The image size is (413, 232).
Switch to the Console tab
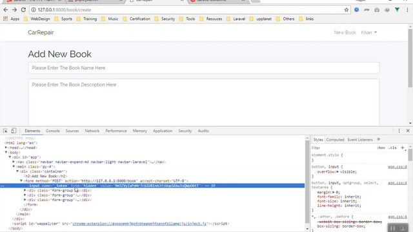click(53, 131)
